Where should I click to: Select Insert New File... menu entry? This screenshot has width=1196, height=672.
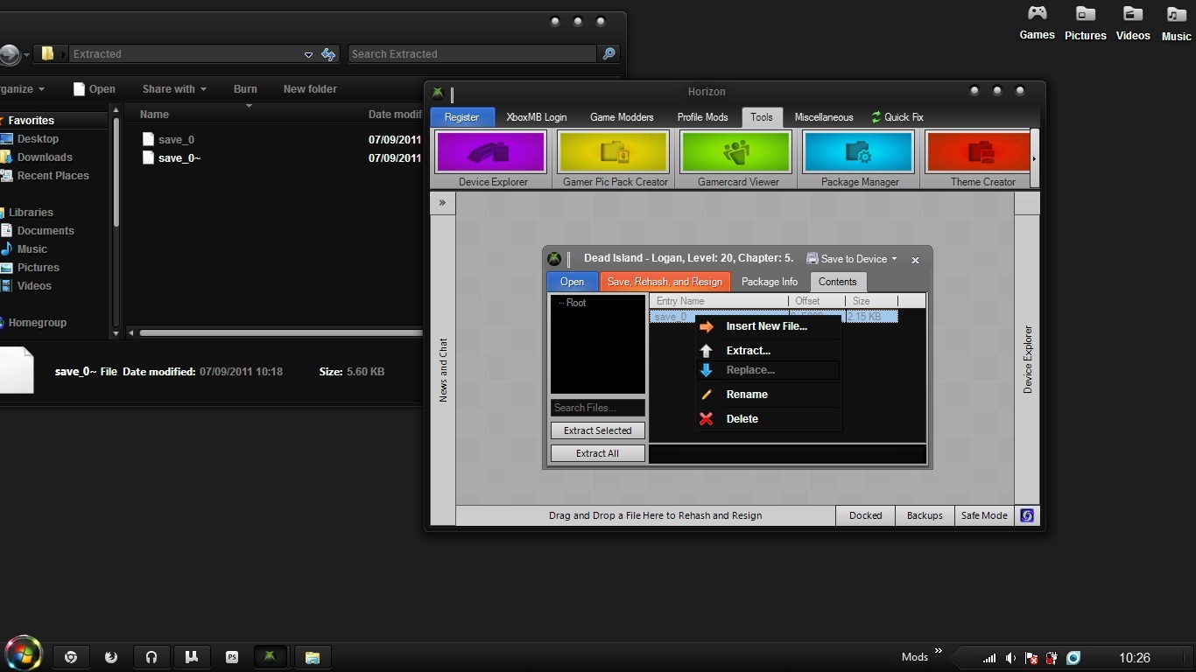pyautogui.click(x=766, y=326)
